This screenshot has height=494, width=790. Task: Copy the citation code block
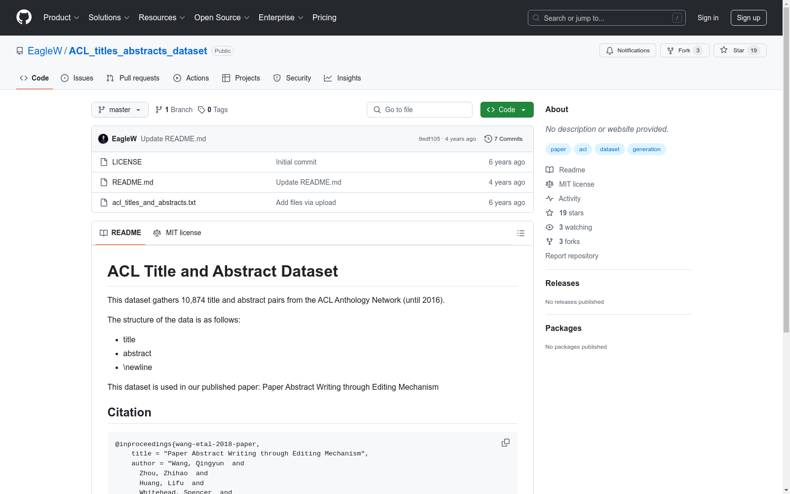pyautogui.click(x=506, y=443)
